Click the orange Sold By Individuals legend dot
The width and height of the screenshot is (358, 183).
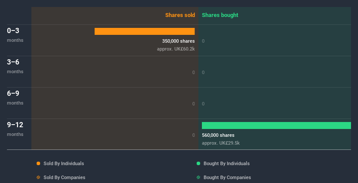click(x=38, y=163)
